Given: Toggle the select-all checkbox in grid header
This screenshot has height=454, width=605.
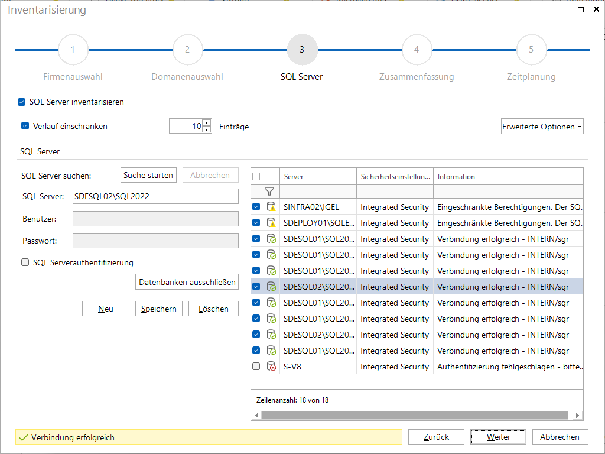Looking at the screenshot, I should (256, 176).
